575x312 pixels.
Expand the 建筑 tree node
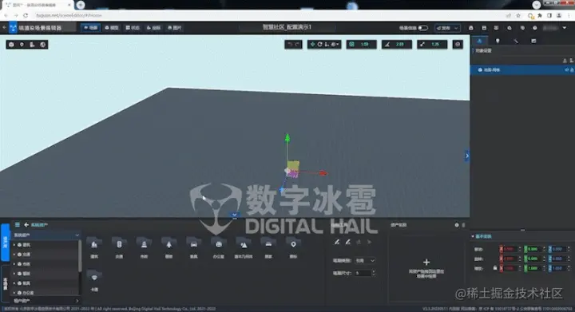click(x=14, y=245)
